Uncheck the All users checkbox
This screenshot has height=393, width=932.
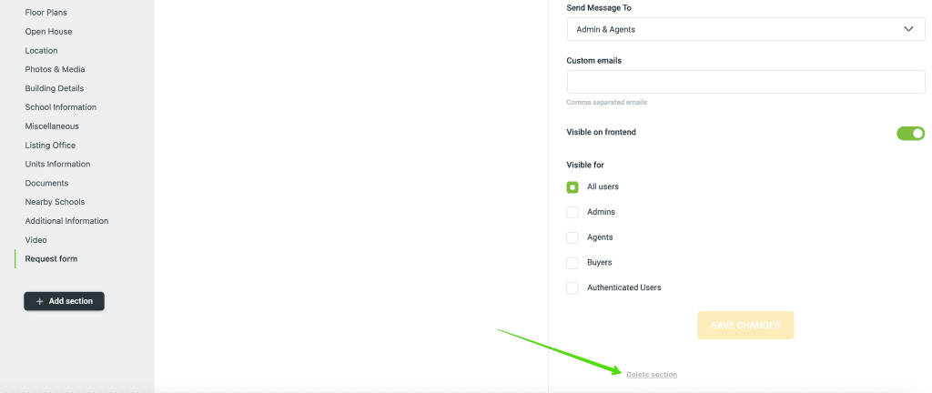click(572, 187)
